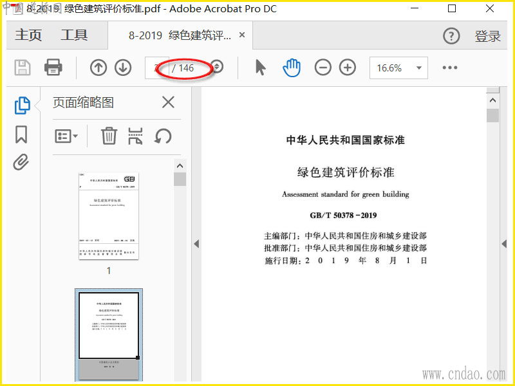Image resolution: width=515 pixels, height=386 pixels.
Task: Zoom in with the plus button
Action: [348, 68]
